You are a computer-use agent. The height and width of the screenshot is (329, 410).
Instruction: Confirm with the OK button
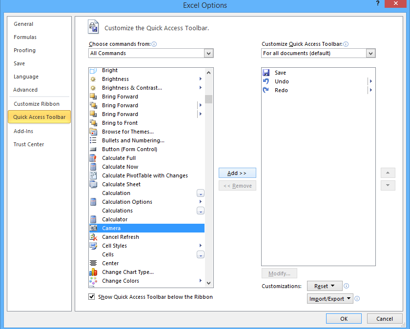pos(344,319)
